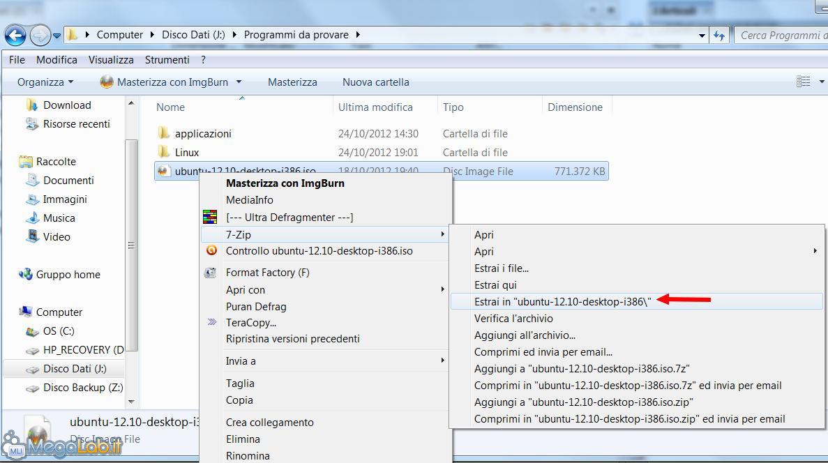The height and width of the screenshot is (463, 828).
Task: Open the recent pages dropdown arrow
Action: click(57, 36)
